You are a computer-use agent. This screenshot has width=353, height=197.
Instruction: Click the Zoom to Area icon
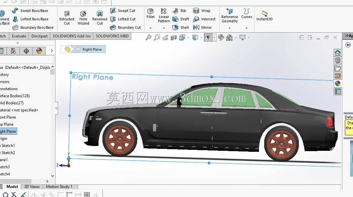[157, 37]
